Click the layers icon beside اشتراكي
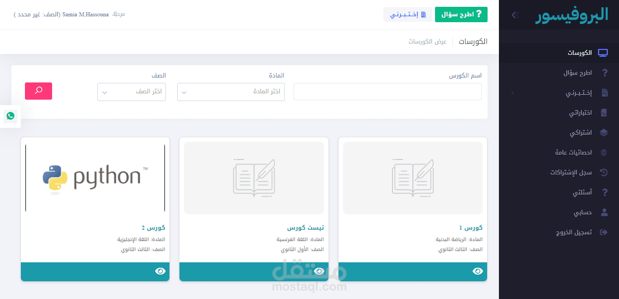Image resolution: width=619 pixels, height=299 pixels. pos(604,133)
